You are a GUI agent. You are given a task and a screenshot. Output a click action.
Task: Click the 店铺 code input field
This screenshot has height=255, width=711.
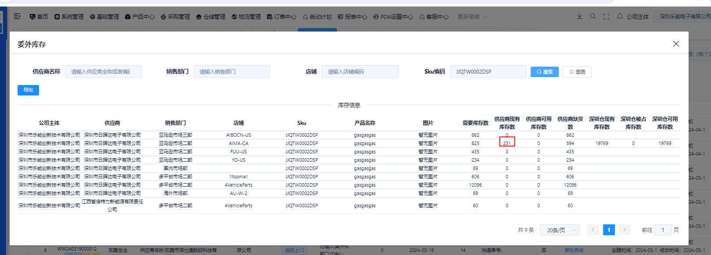360,72
